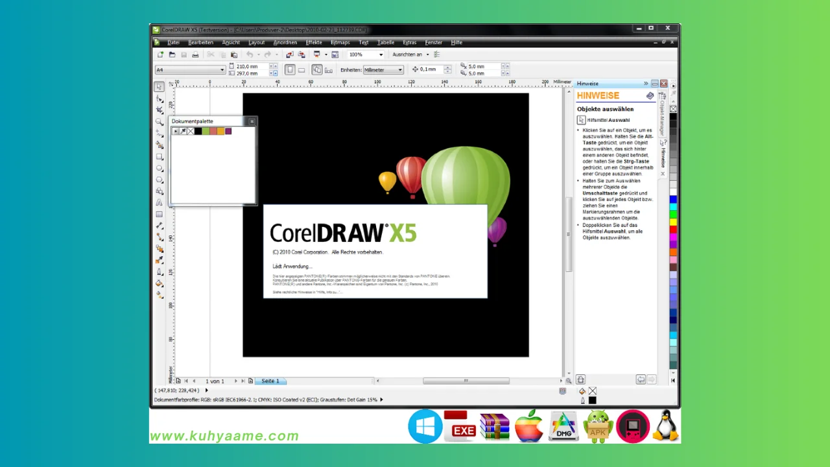Image resolution: width=830 pixels, height=467 pixels.
Task: Click the back arrow in Hinweise panel
Action: pyautogui.click(x=641, y=379)
